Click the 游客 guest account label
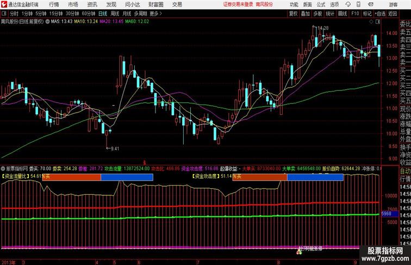 point(393,5)
